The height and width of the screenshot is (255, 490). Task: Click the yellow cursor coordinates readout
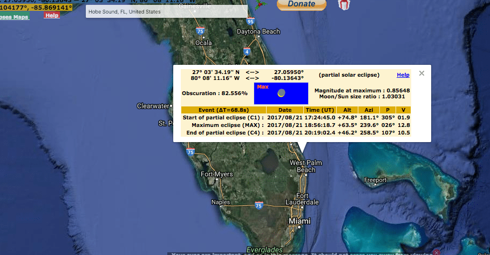pyautogui.click(x=36, y=7)
